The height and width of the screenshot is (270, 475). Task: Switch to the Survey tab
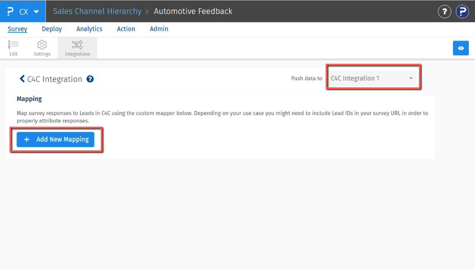click(x=17, y=29)
